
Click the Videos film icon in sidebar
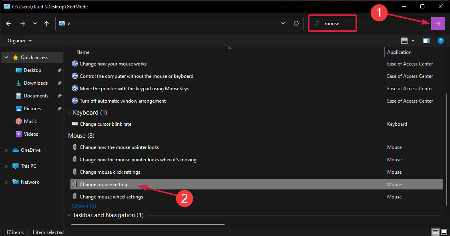coord(19,134)
